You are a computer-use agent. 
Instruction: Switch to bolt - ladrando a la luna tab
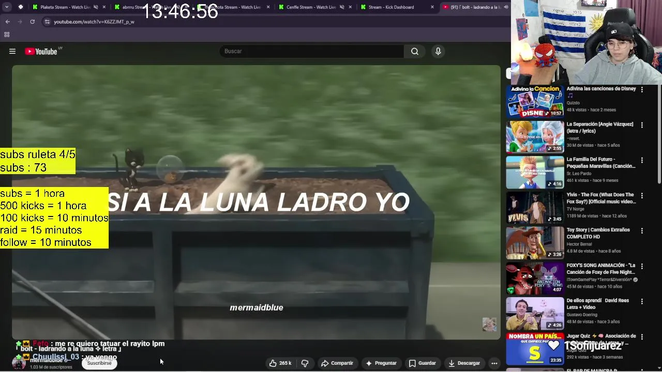(474, 7)
